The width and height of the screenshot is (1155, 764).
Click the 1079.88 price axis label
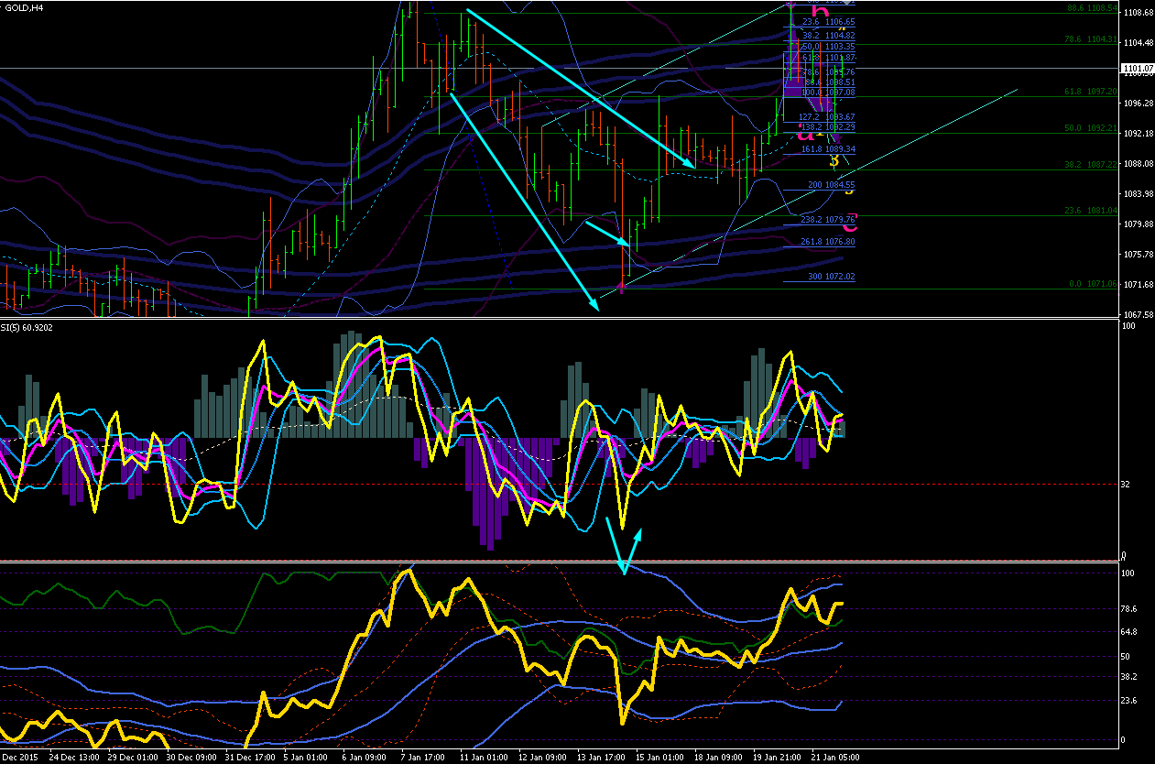coord(1138,224)
